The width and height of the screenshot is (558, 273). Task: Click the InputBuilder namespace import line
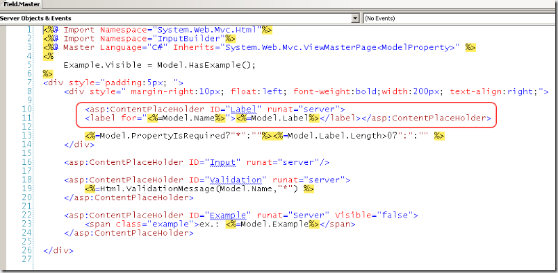[x=139, y=39]
